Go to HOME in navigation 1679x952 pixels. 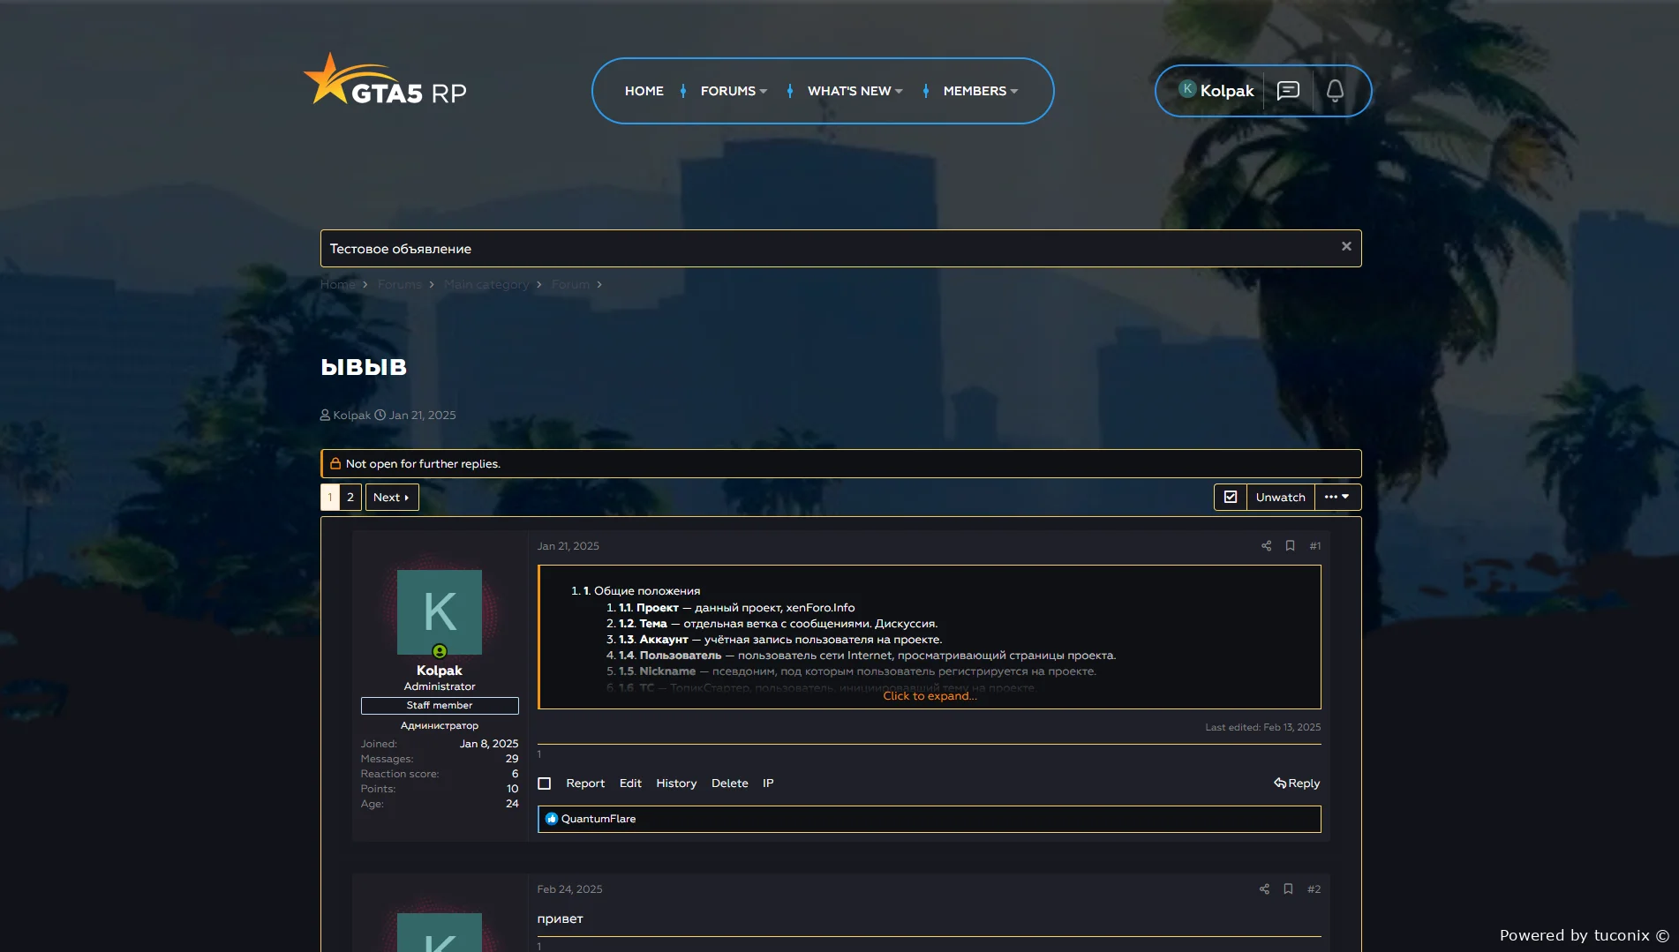644,91
